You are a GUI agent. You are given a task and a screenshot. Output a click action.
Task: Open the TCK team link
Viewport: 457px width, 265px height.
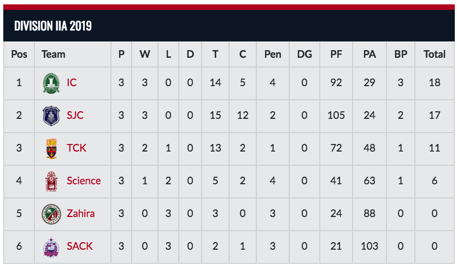pos(77,148)
